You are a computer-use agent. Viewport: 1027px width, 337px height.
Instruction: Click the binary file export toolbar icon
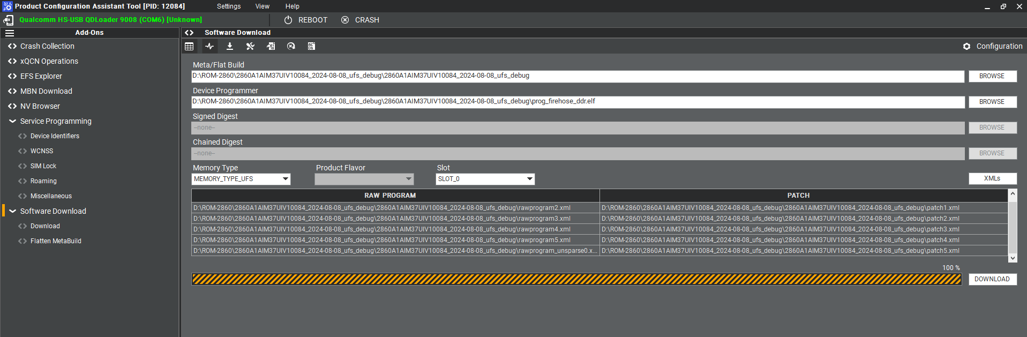(x=271, y=47)
